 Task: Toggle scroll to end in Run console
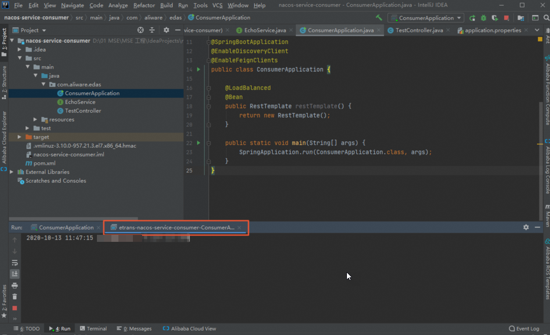(14, 274)
